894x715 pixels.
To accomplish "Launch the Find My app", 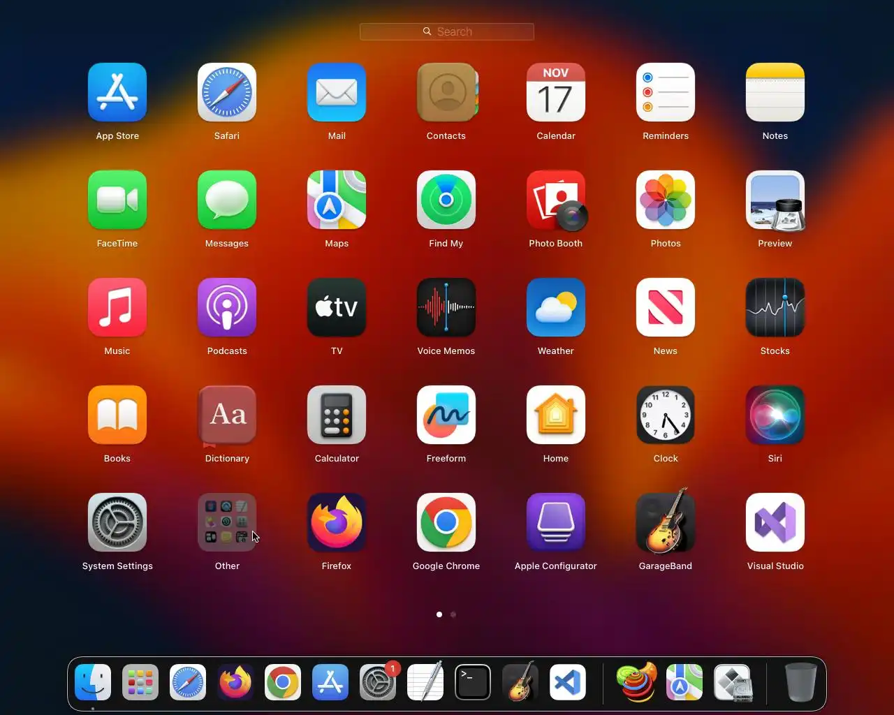I will (446, 200).
